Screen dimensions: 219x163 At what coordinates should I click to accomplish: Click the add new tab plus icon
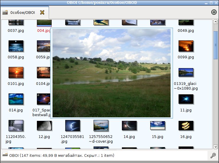(x=214, y=12)
